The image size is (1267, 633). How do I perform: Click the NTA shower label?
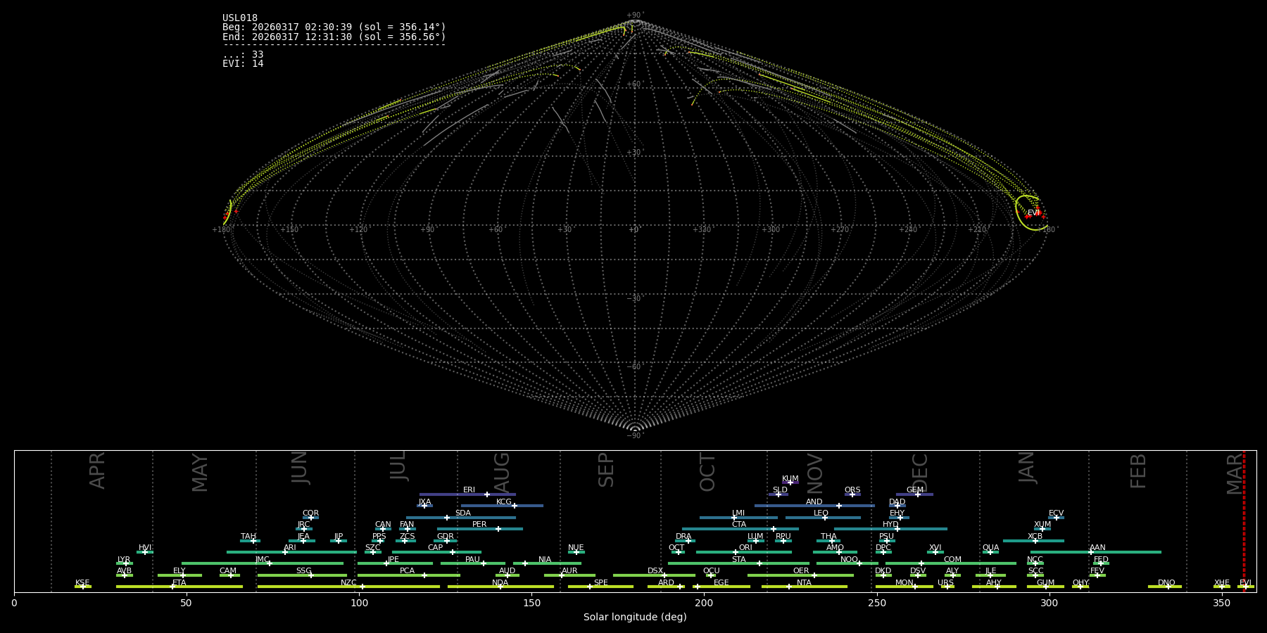(x=804, y=583)
